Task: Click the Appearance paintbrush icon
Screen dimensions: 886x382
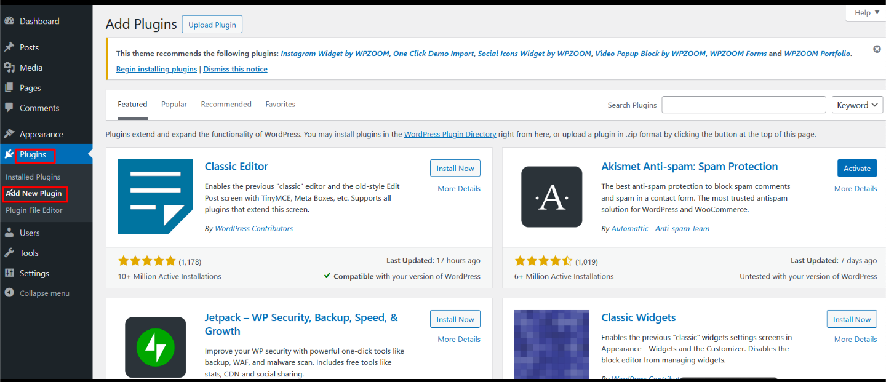Action: click(x=9, y=134)
